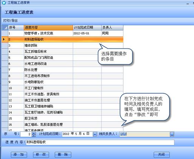Open the 计划完成日期 date dropdown
The width and height of the screenshot is (194, 159).
(95, 134)
